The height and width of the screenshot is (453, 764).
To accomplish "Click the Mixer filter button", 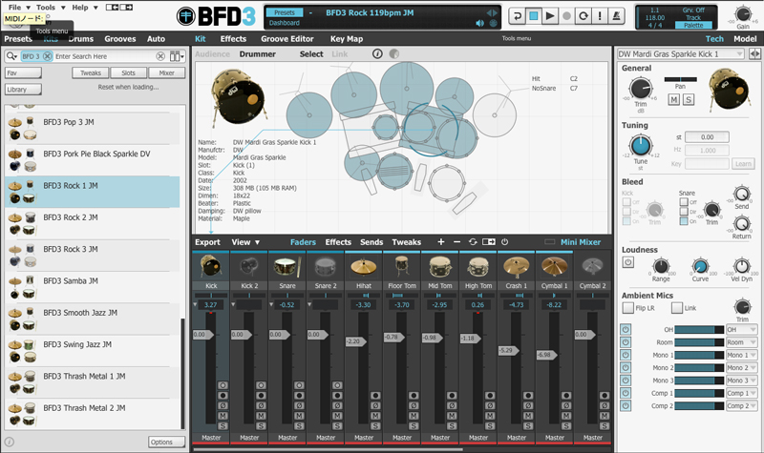I will (x=166, y=73).
